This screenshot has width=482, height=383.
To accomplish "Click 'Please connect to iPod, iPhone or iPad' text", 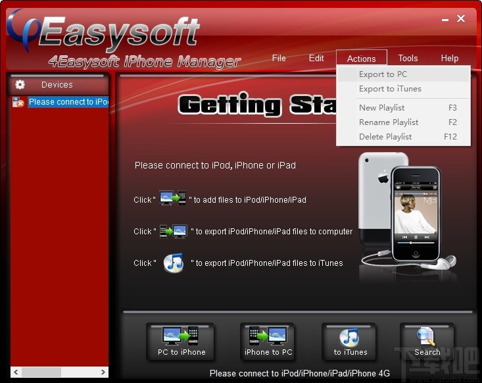I will [x=215, y=165].
